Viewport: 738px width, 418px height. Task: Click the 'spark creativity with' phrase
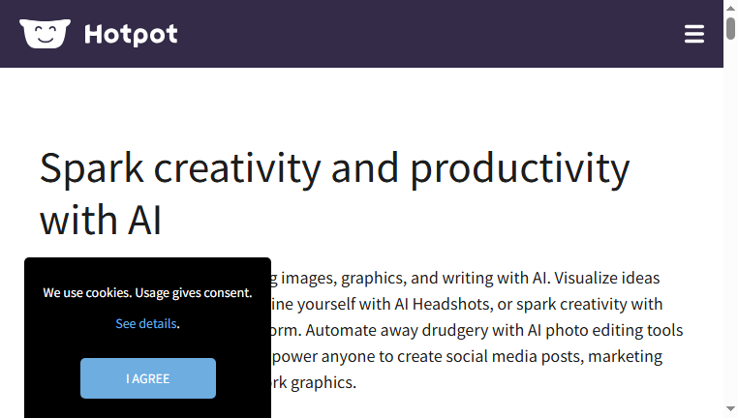(x=589, y=304)
